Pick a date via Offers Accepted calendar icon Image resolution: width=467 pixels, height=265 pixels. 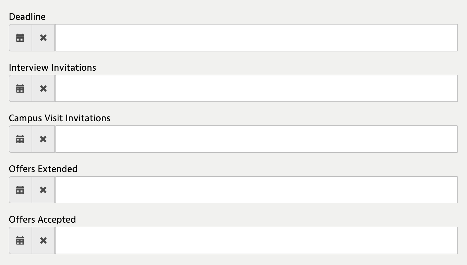pos(20,240)
